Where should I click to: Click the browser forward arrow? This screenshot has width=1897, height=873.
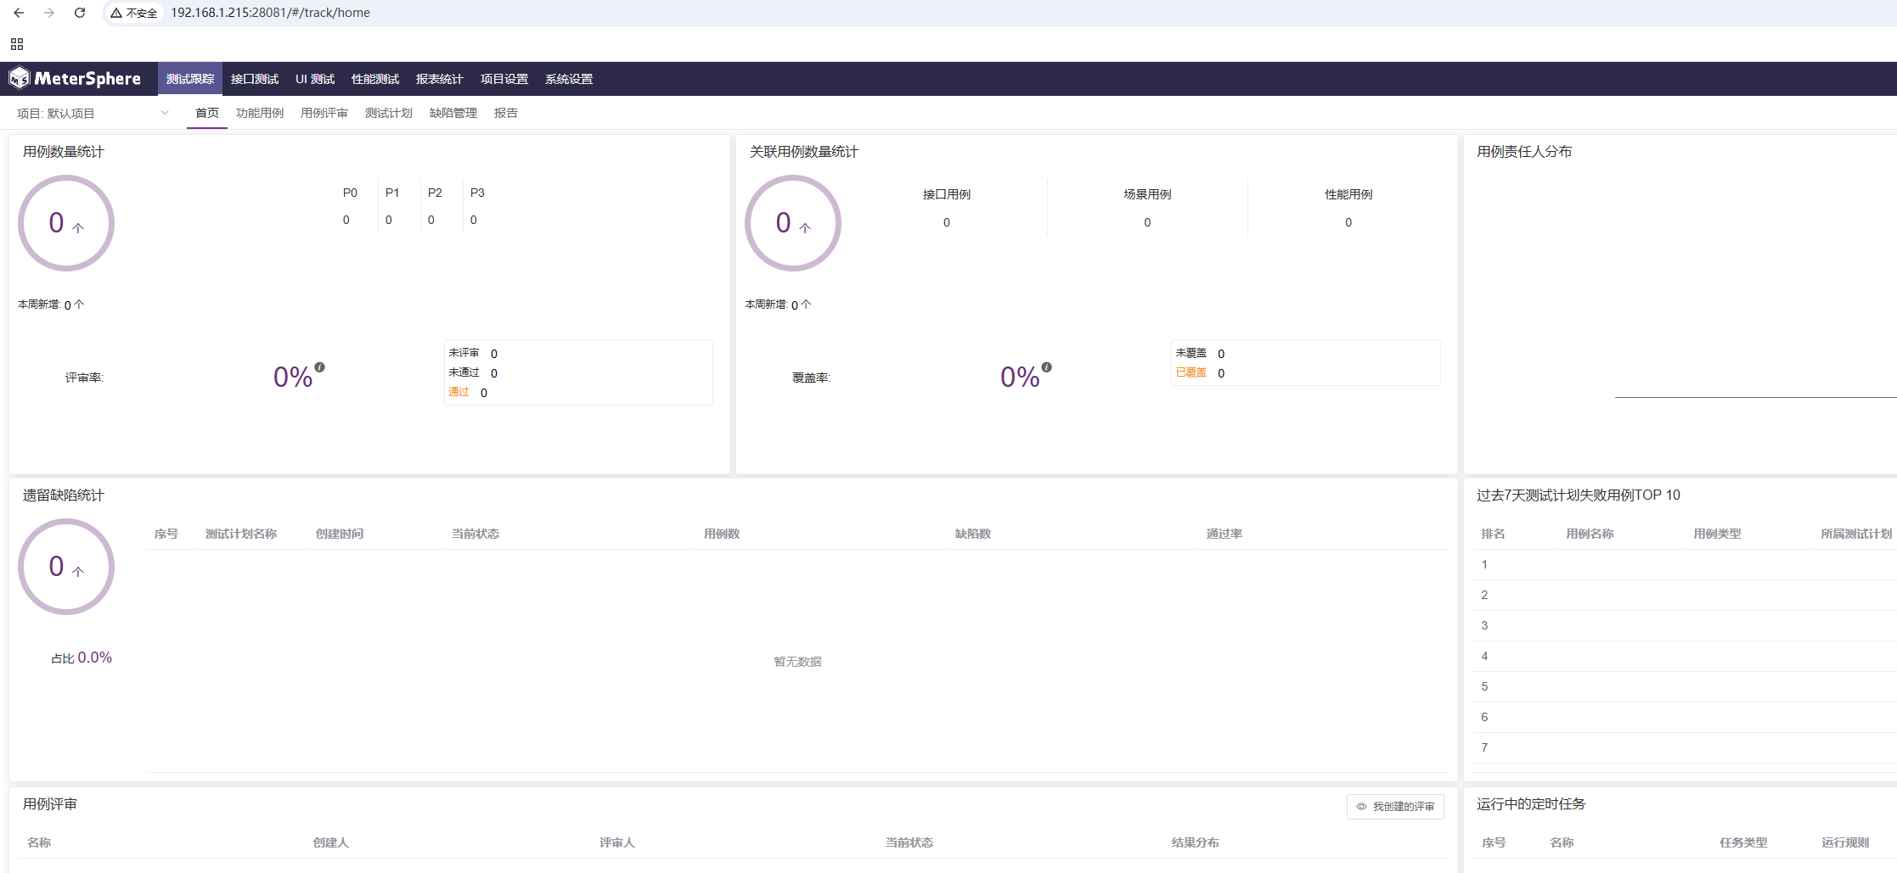(x=49, y=13)
